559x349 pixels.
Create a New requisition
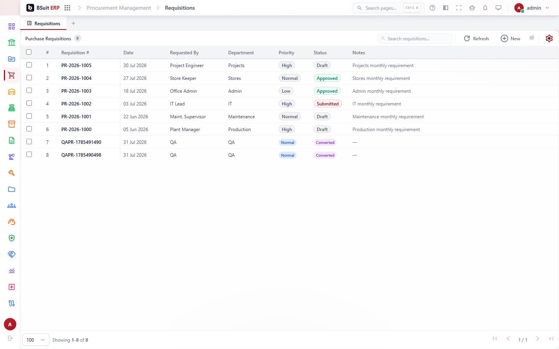pos(510,38)
